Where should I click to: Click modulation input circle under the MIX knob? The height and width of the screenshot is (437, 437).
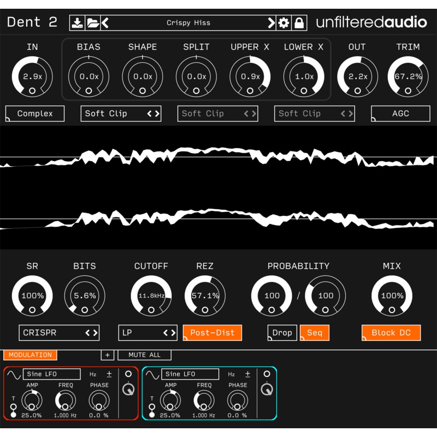point(392,310)
